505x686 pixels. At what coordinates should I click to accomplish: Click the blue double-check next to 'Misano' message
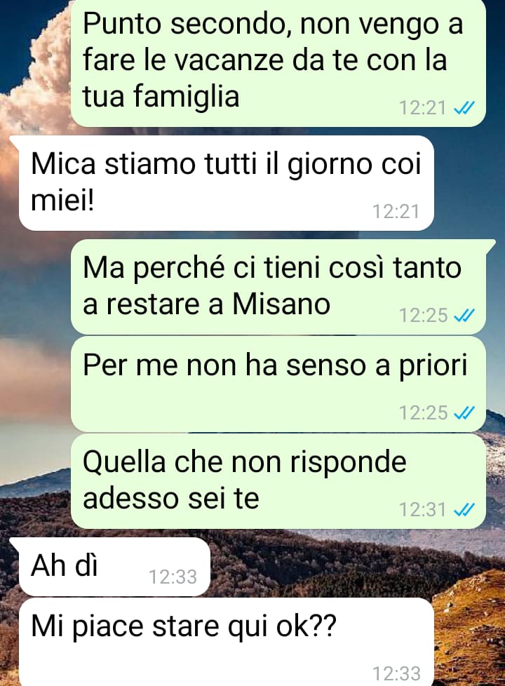click(464, 315)
